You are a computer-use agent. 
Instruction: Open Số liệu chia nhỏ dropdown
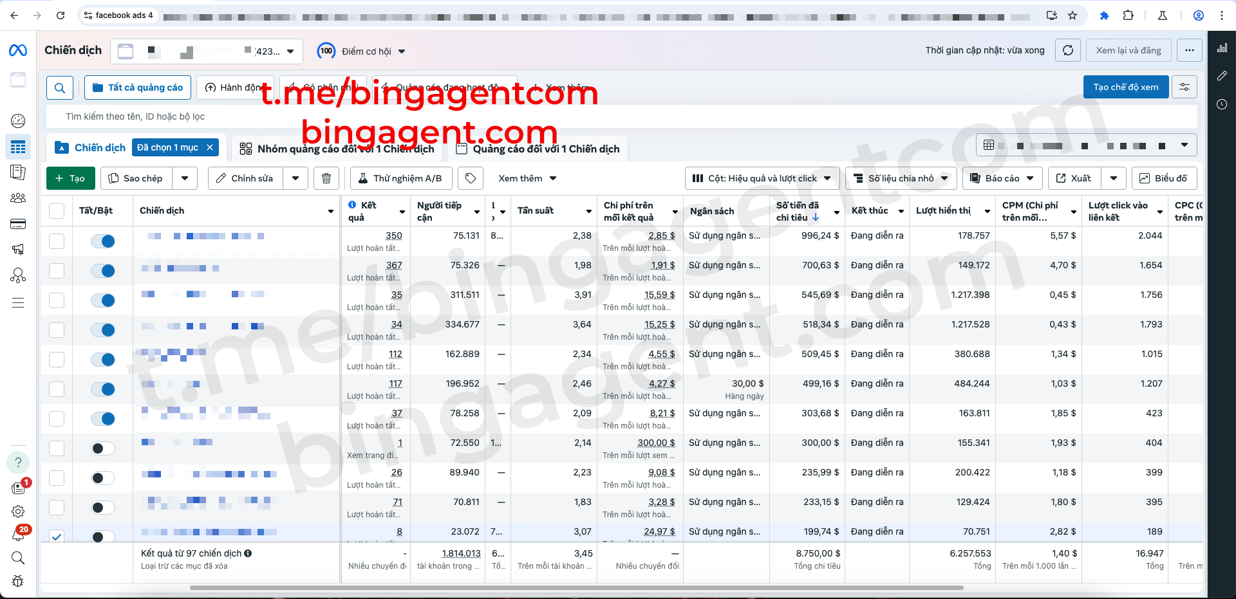click(x=901, y=178)
